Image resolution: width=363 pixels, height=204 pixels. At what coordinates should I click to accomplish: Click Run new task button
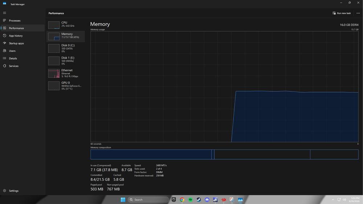(x=342, y=13)
